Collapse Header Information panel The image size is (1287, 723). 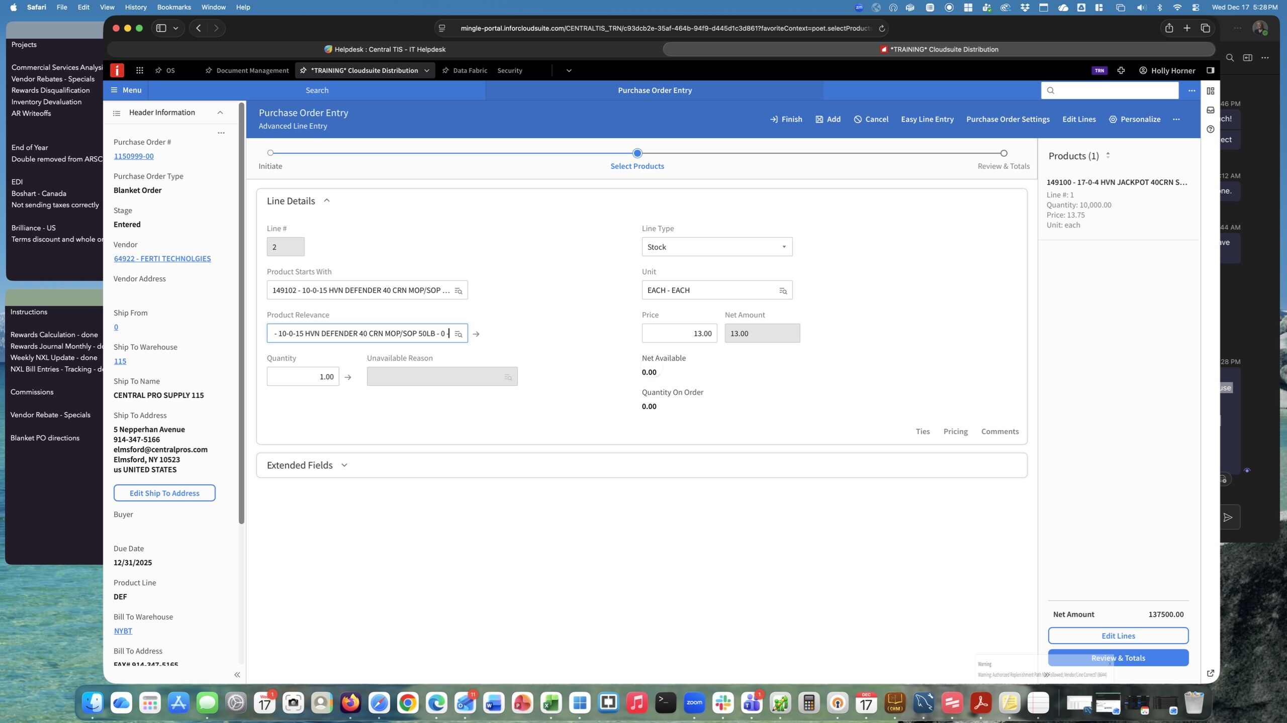pyautogui.click(x=220, y=113)
